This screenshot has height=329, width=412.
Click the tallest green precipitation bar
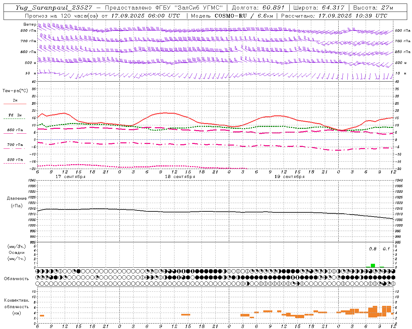[373, 265]
